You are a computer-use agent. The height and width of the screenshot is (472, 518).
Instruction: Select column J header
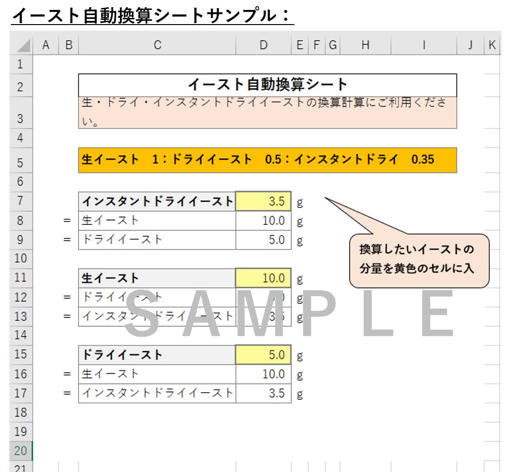point(470,45)
